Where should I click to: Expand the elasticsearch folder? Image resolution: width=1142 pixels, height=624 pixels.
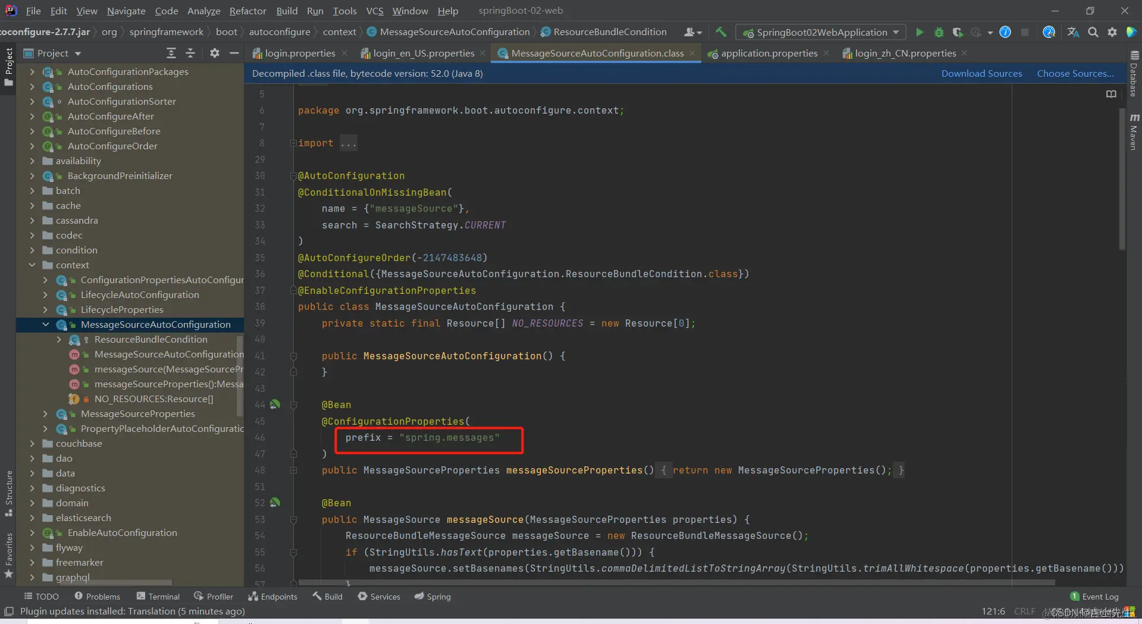pyautogui.click(x=32, y=518)
